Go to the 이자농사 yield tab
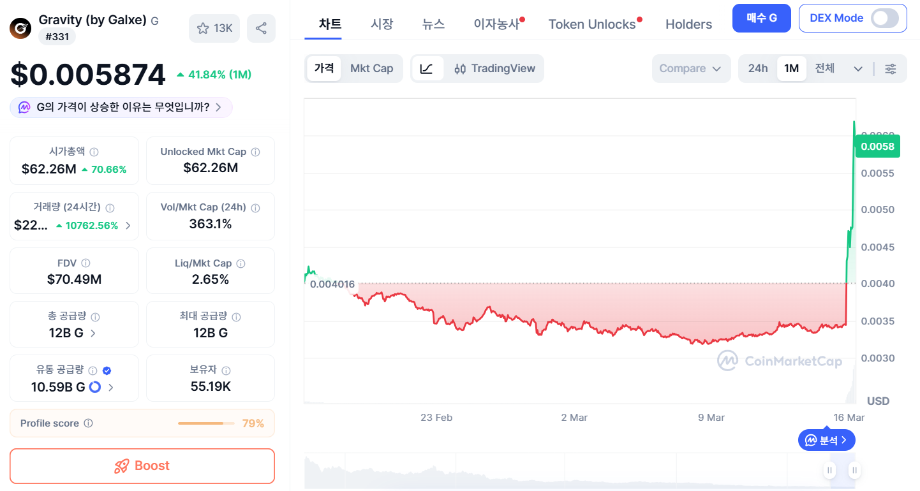920x491 pixels. (x=497, y=24)
